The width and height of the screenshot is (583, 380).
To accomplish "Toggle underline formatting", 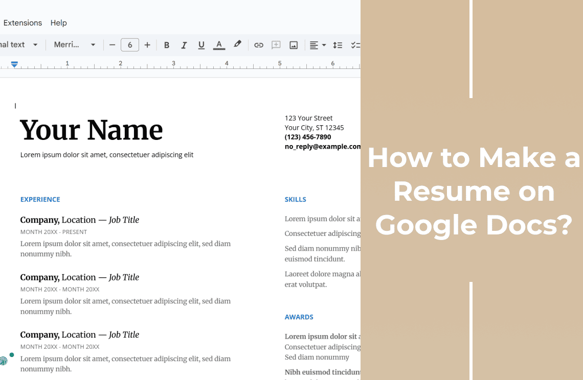I will point(201,45).
